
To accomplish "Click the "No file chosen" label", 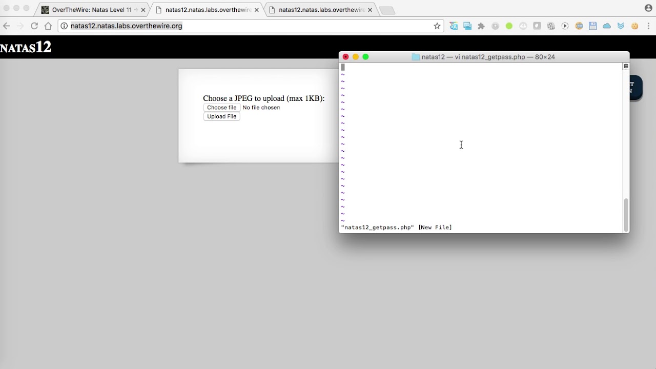I will coord(261,108).
